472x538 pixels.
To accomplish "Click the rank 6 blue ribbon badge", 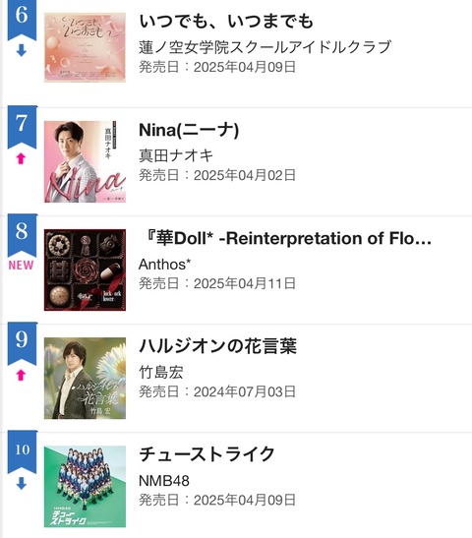I will 22,19.
